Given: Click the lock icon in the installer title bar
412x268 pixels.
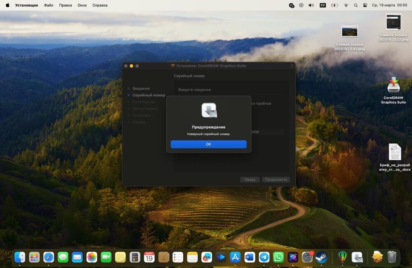Looking at the screenshot, I should point(292,66).
